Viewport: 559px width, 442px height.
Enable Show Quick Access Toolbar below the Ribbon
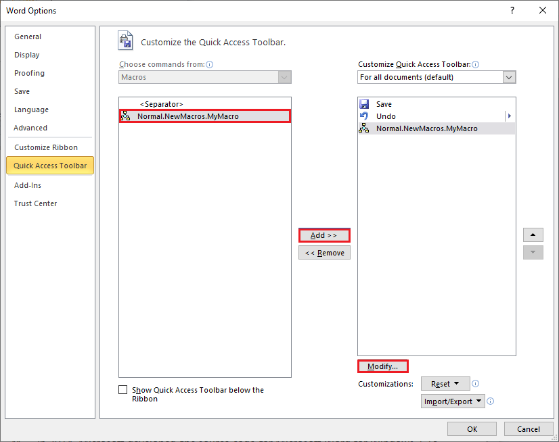[x=123, y=390]
